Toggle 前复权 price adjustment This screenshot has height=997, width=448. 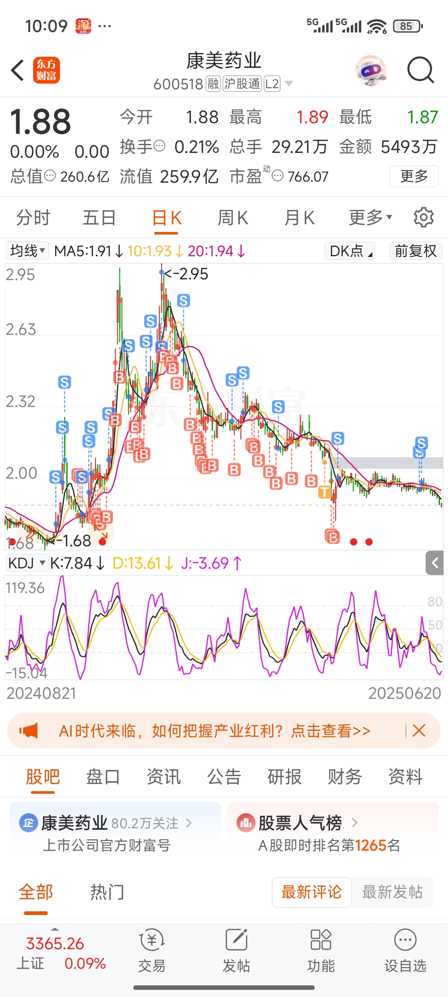(x=416, y=251)
